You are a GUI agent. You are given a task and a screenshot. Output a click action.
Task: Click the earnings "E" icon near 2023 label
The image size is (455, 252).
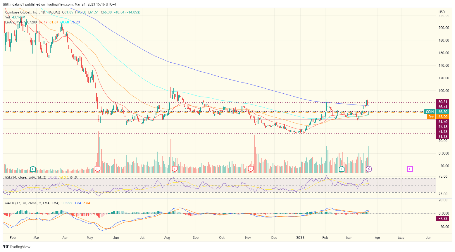pos(341,169)
